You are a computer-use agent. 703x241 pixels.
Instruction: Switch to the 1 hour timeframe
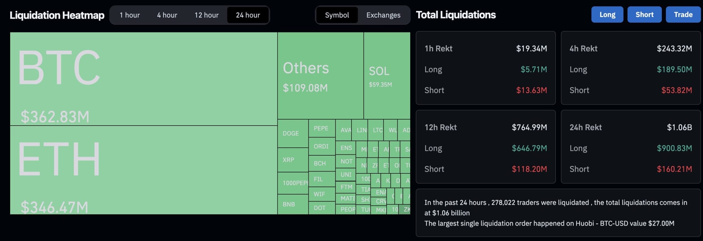point(130,15)
